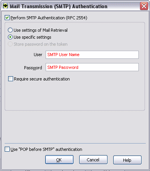Select Use settings of Mail Retrieval radio
150x171 pixels.
[10, 30]
